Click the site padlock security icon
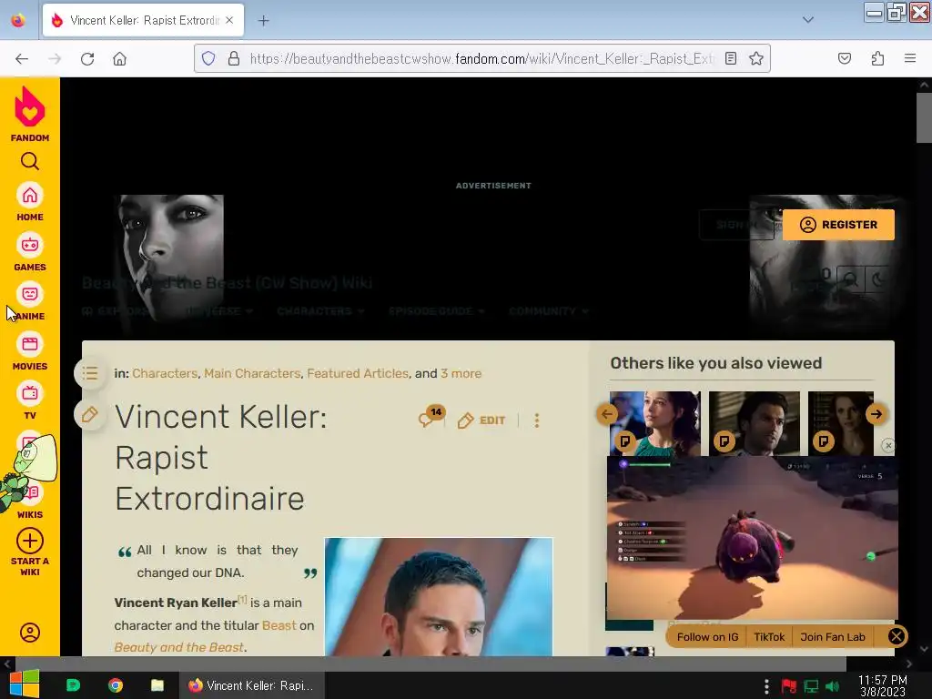The image size is (932, 699). (234, 58)
